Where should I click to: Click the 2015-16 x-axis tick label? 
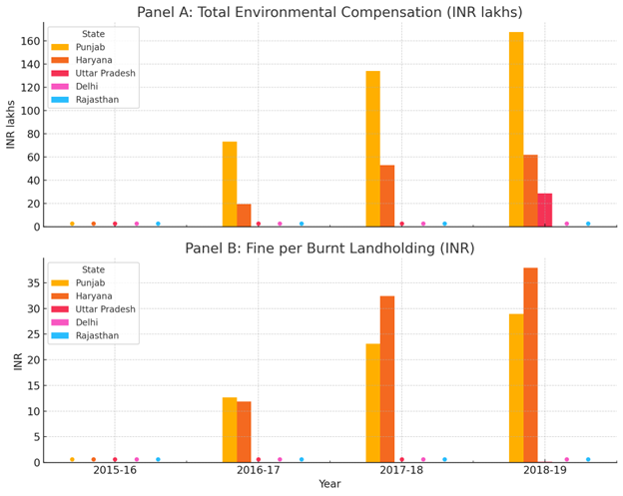[115, 470]
